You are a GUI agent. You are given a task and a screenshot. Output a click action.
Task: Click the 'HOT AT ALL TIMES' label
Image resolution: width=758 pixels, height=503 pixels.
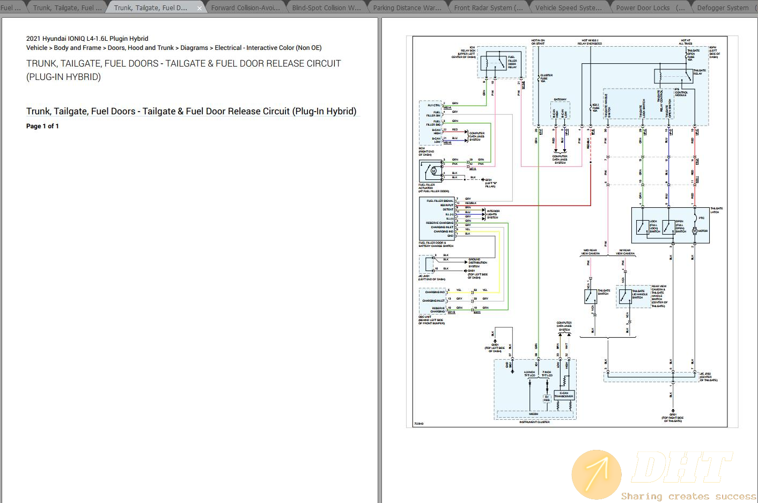(686, 42)
